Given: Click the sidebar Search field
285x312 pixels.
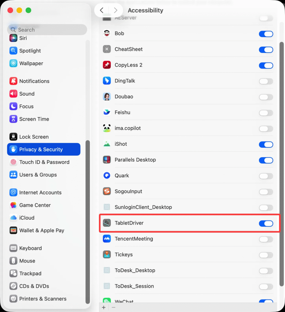Looking at the screenshot, I should point(47,30).
